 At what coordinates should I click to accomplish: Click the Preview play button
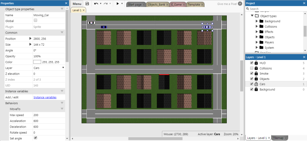pyautogui.click(x=118, y=4)
